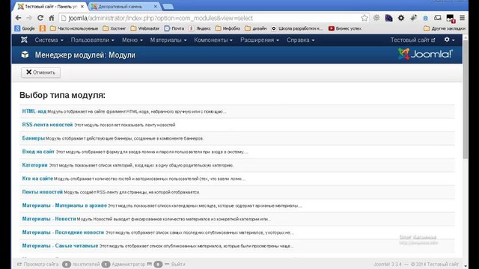Switch to Тестовый сайт browser tab
This screenshot has width=479, height=269.
[x=50, y=7]
